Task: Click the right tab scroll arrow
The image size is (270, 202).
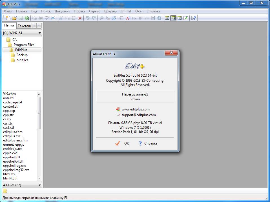Action: click(39, 25)
